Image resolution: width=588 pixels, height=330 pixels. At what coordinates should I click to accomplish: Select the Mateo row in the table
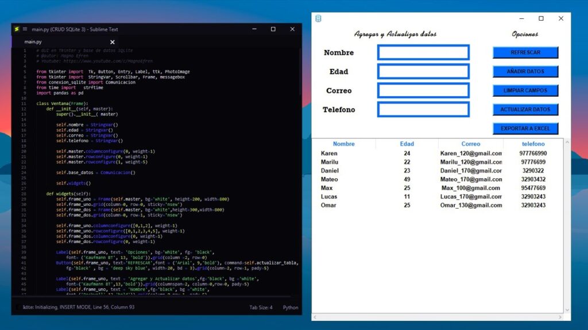pos(329,179)
